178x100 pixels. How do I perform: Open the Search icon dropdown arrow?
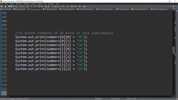(50, 6)
